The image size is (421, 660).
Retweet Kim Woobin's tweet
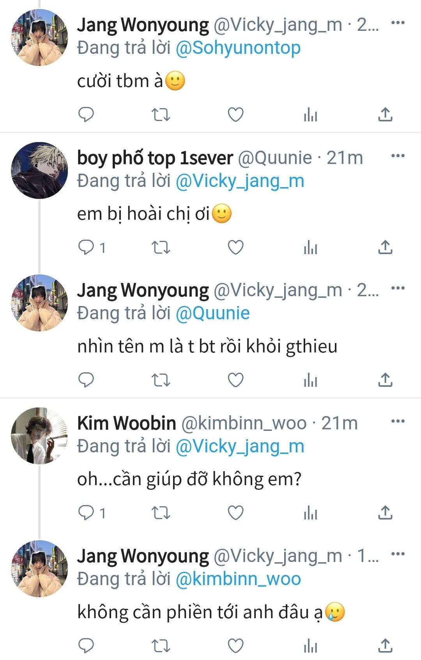pyautogui.click(x=161, y=513)
